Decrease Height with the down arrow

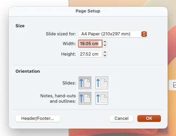(105, 56)
